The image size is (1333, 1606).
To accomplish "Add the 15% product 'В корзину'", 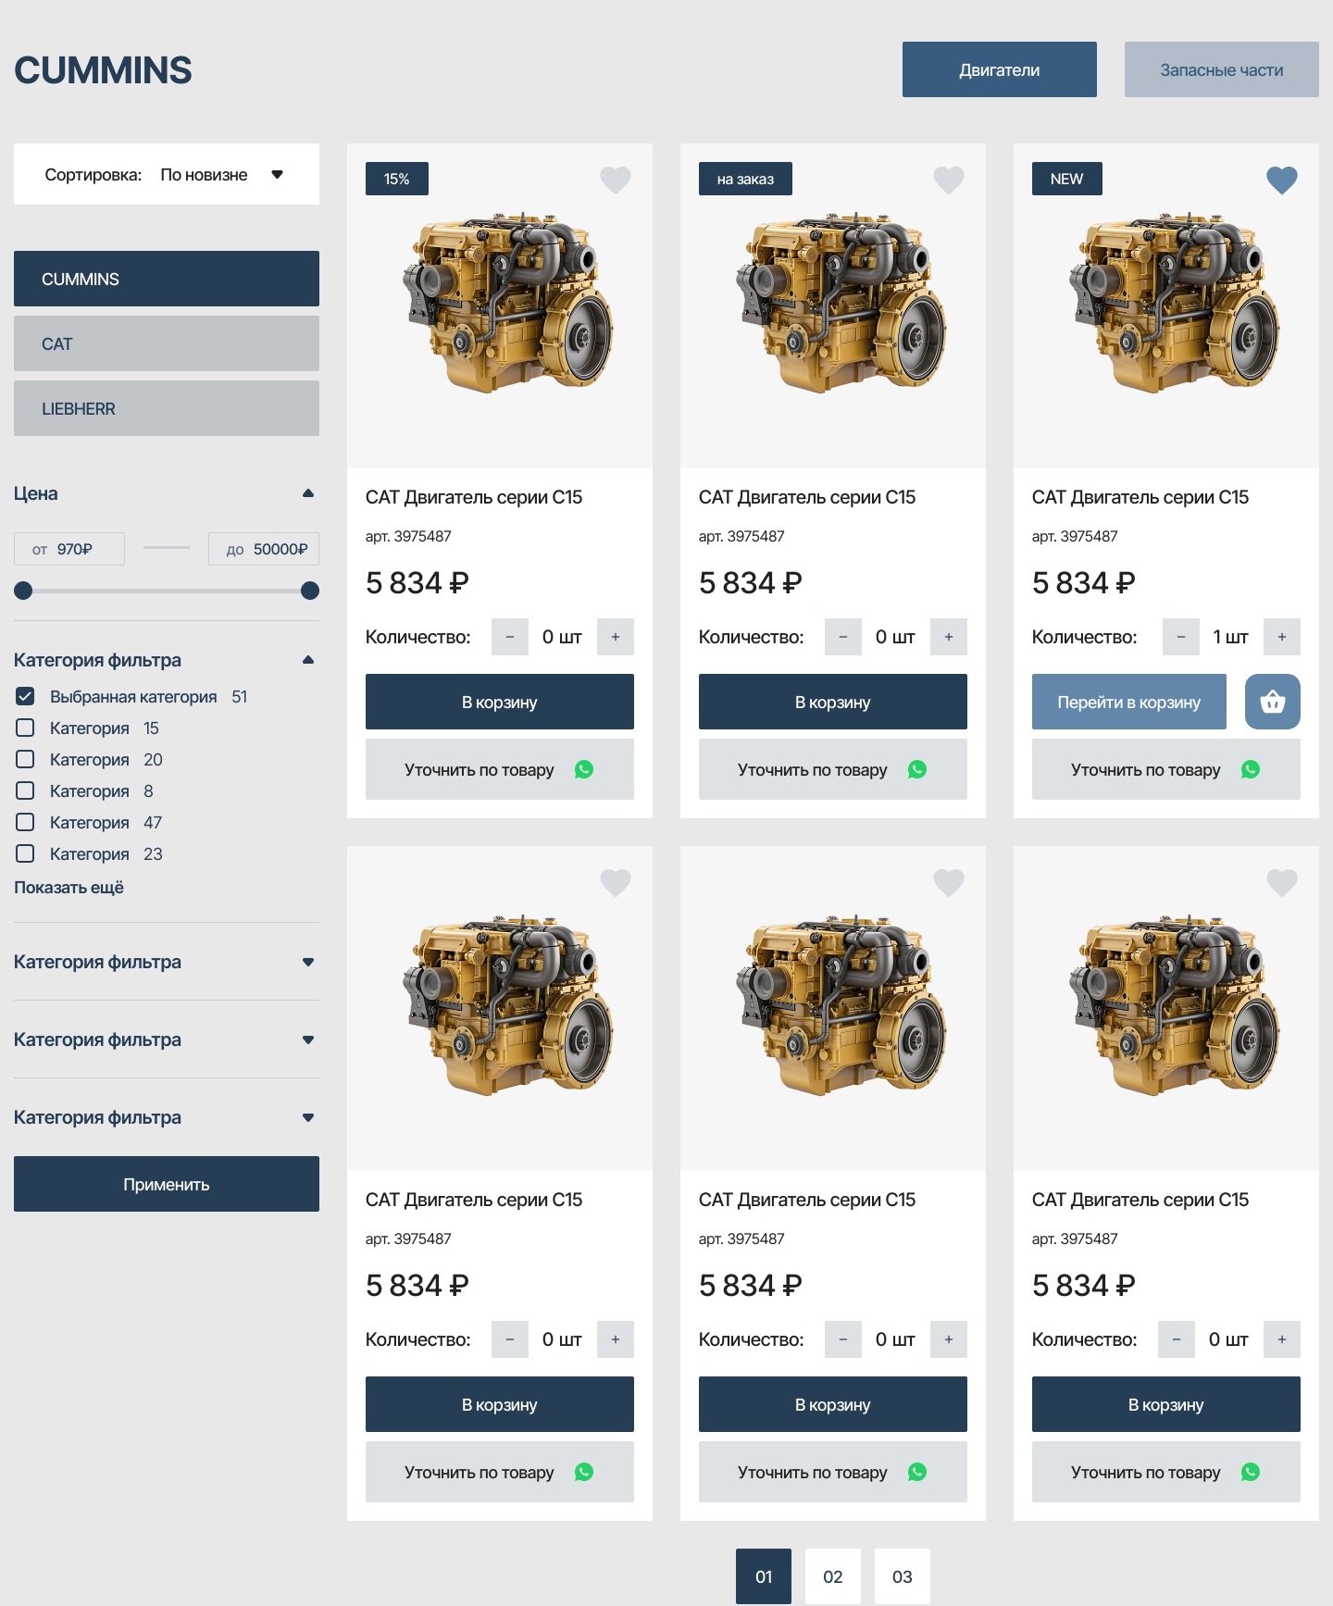I will click(x=500, y=702).
